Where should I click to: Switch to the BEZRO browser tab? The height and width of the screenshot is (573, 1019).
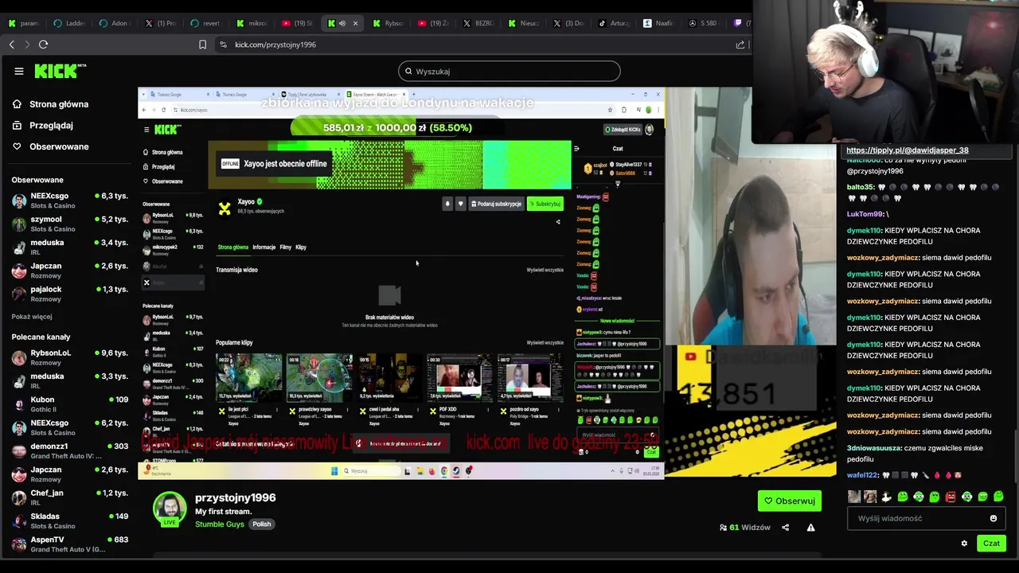[x=479, y=23]
